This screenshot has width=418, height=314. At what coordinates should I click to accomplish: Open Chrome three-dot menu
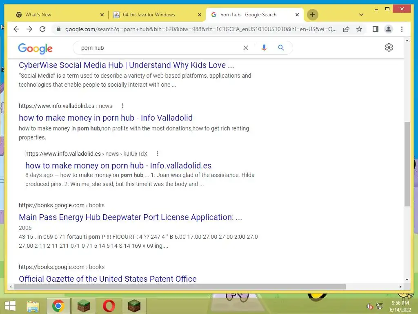[402, 29]
